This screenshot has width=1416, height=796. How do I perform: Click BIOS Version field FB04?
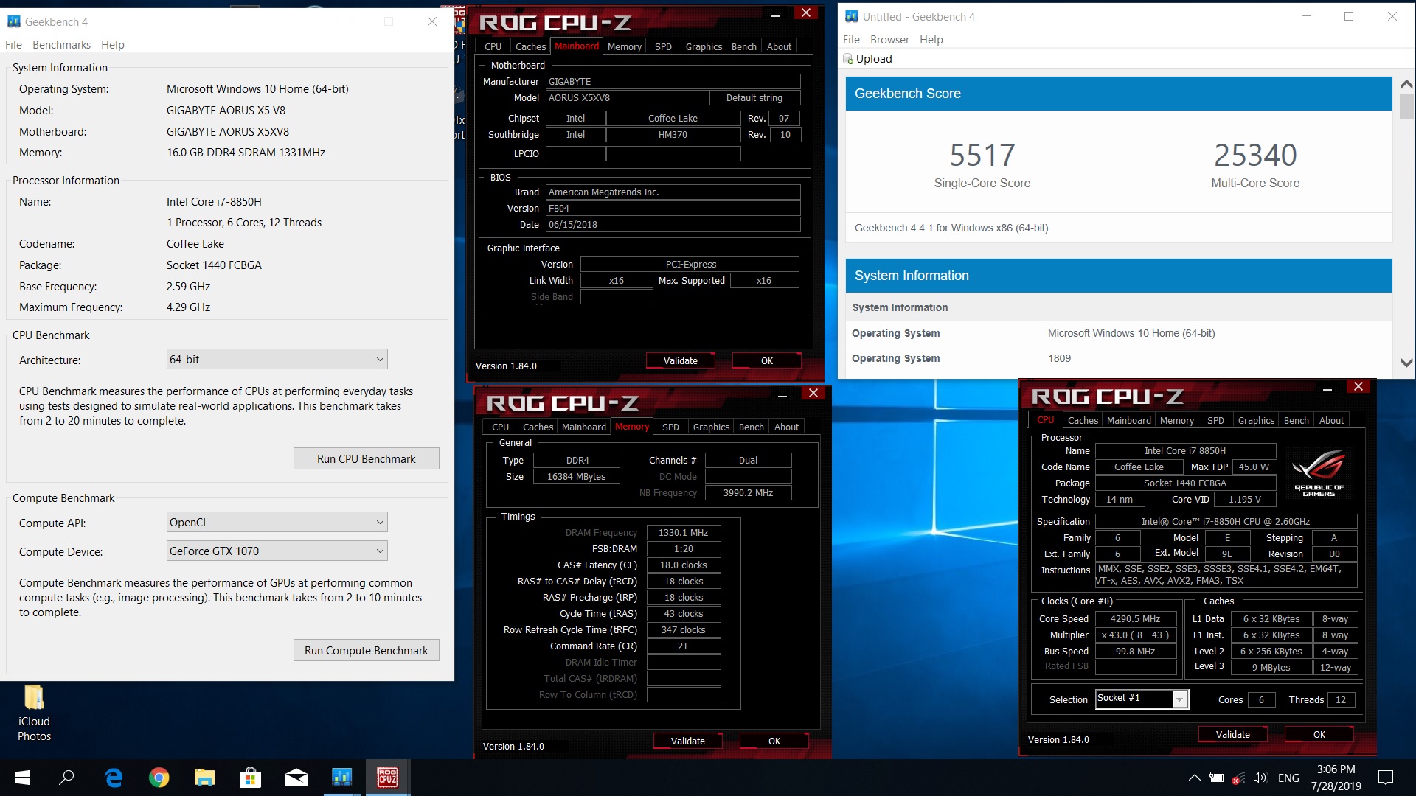click(x=673, y=208)
